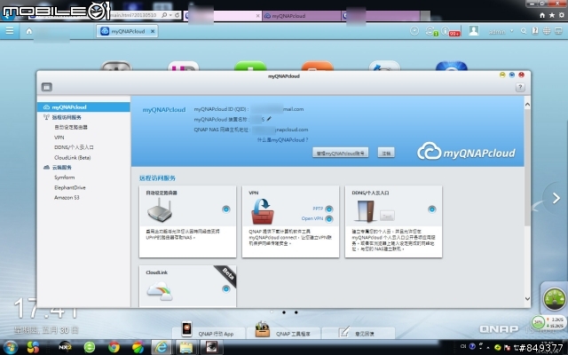568x355 pixels.
Task: Click the 注销 sign-out button
Action: tap(386, 153)
